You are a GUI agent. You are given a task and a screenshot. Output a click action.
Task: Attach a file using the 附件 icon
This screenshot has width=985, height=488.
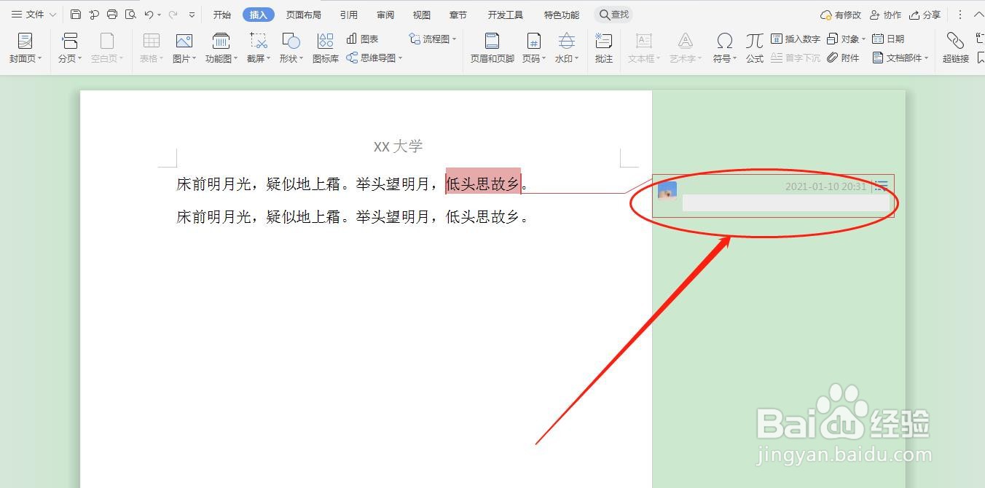click(x=844, y=58)
